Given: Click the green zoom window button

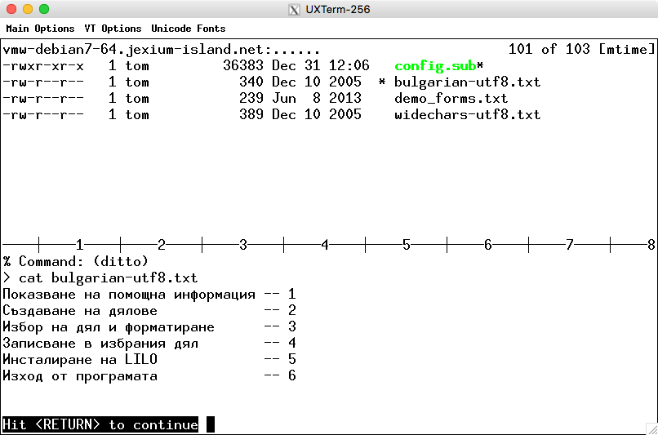Looking at the screenshot, I should (44, 10).
